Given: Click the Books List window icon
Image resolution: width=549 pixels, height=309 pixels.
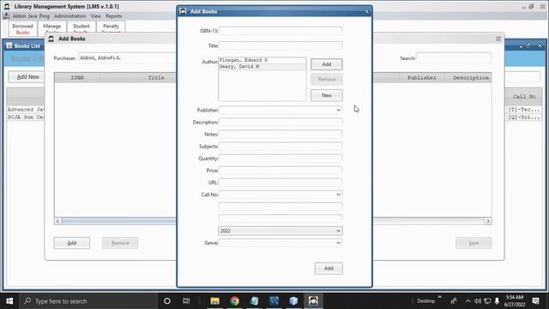Looking at the screenshot, I should coord(9,45).
